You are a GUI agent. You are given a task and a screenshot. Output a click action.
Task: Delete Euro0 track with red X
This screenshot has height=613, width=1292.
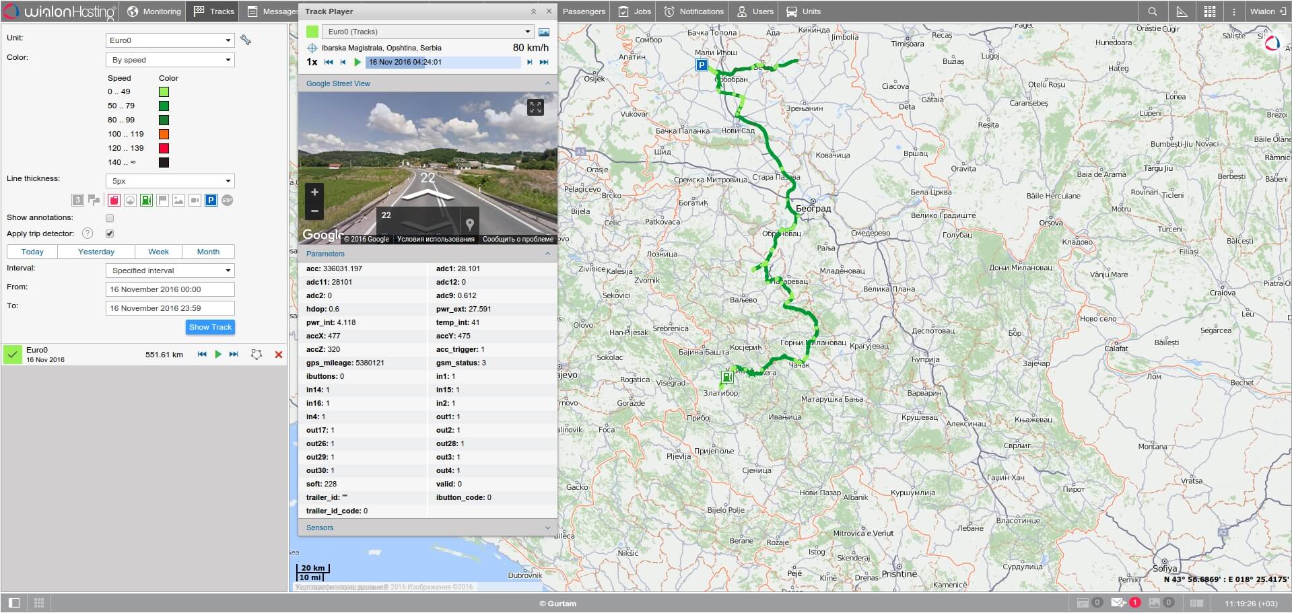click(x=279, y=355)
